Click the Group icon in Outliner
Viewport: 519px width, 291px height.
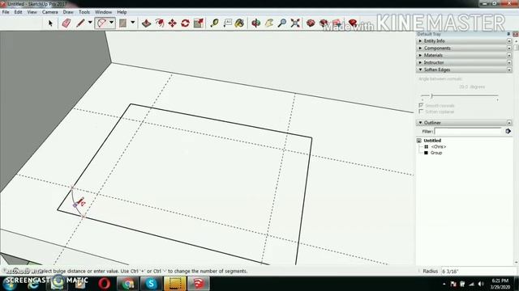click(x=427, y=153)
